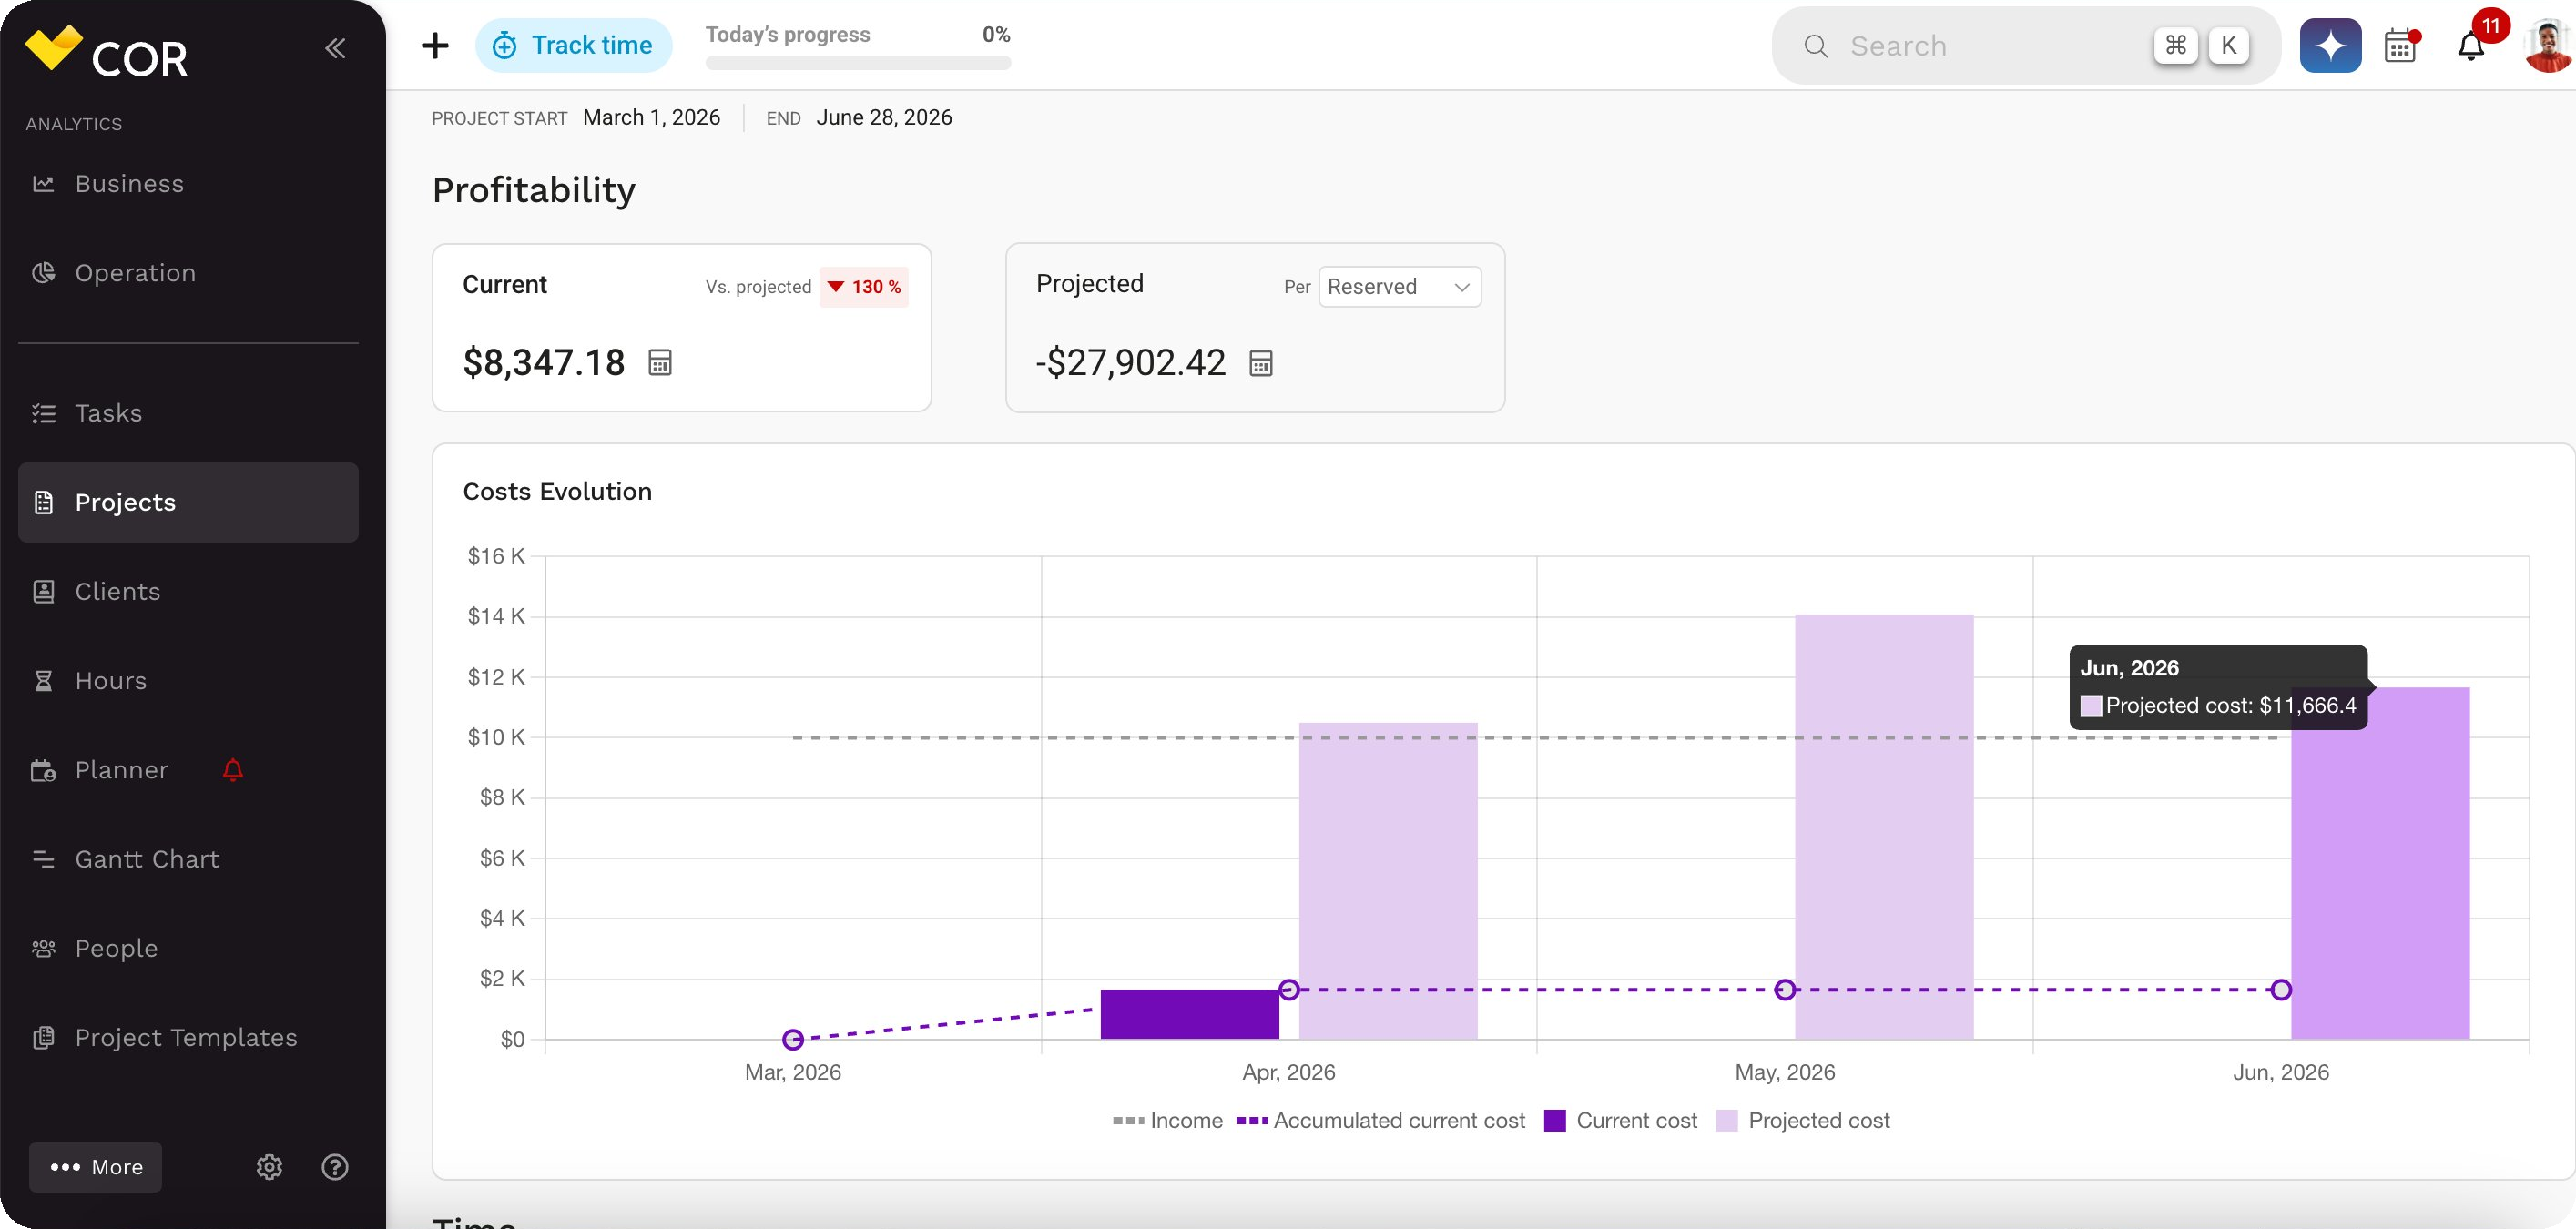Open the Gantt Chart section
Screen dimensions: 2576x1229
(188, 859)
